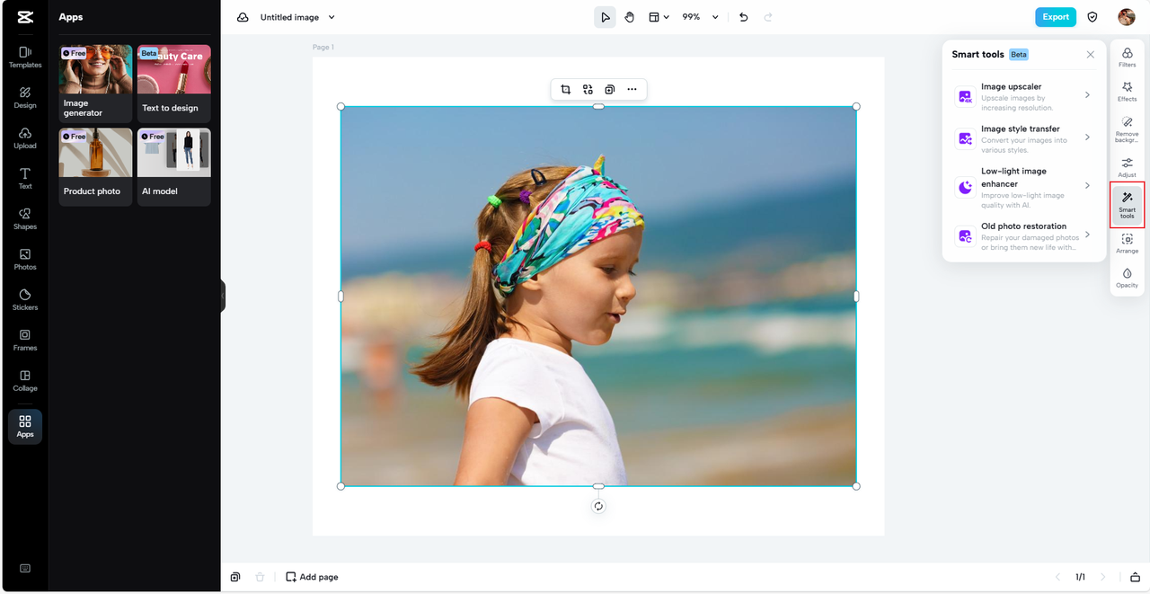Click the 1/1 page indicator

(1081, 577)
